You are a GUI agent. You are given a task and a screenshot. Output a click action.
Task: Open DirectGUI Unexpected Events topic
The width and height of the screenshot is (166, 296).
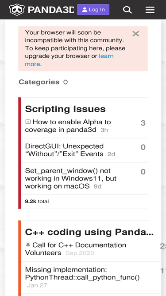tap(64, 150)
